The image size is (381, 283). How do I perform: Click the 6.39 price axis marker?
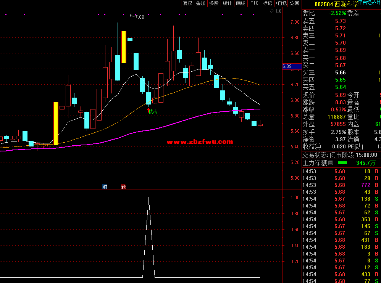287,66
